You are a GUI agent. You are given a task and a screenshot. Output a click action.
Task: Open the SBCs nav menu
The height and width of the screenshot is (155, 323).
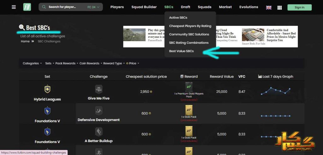(x=169, y=7)
